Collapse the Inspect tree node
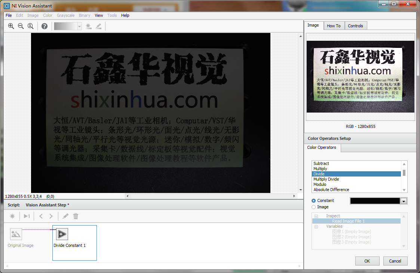Image resolution: width=420 pixels, height=273 pixels. click(x=316, y=216)
